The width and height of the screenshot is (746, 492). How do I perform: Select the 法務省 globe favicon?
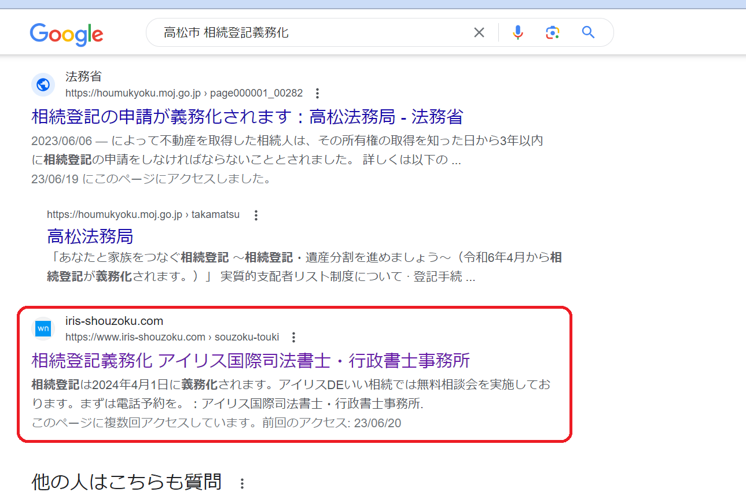(x=43, y=85)
